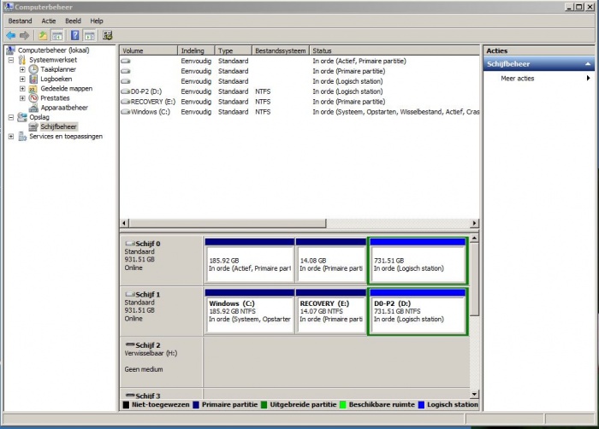Click the blue Help question mark icon

click(x=75, y=35)
